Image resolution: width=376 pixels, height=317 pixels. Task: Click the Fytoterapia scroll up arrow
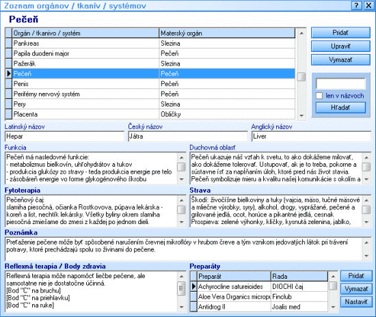pos(182,200)
